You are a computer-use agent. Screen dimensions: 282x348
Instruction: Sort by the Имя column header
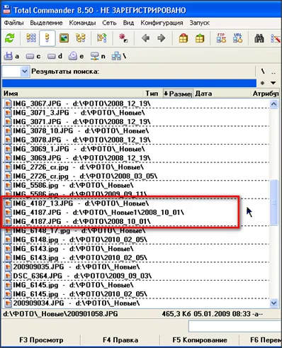point(73,94)
